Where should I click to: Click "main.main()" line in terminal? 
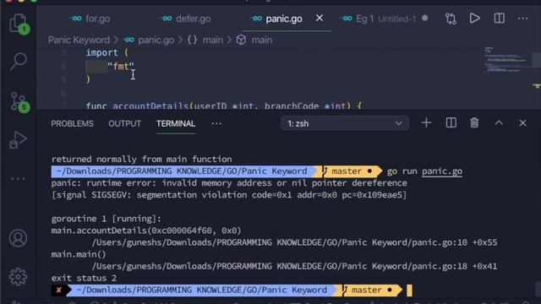coord(79,254)
